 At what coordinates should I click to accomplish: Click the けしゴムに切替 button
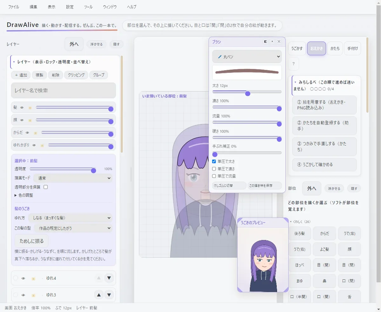[229, 186]
